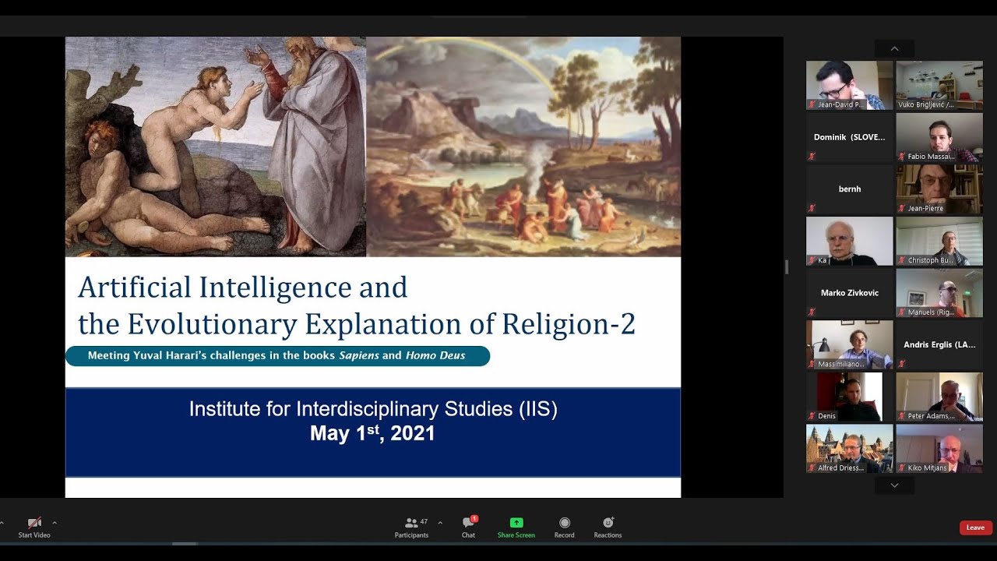Click the muted mic icon on Andris Erglis's tile
Viewport: 997px width, 561px height.
[x=901, y=364]
